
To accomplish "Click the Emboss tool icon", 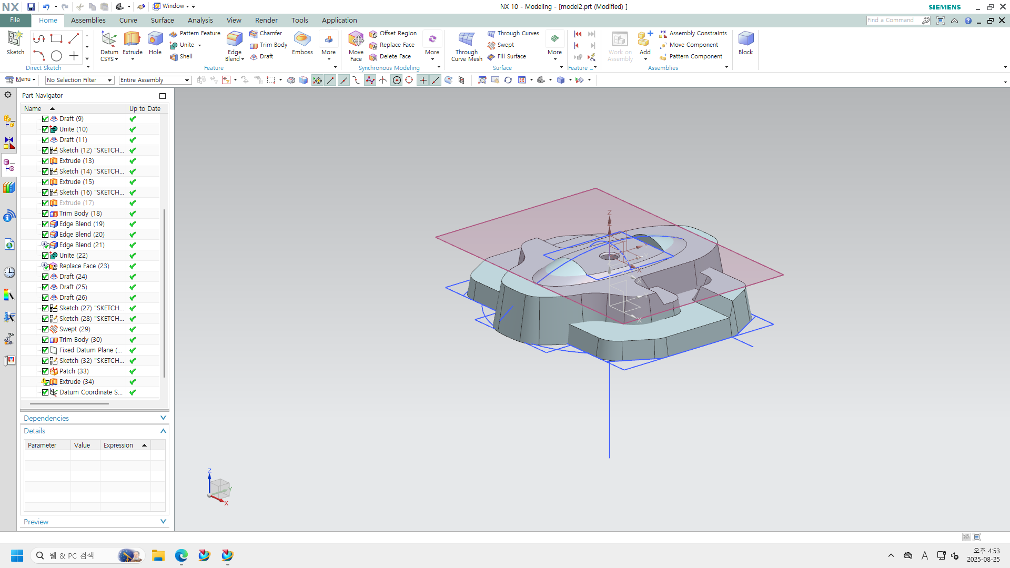I will 302,39.
